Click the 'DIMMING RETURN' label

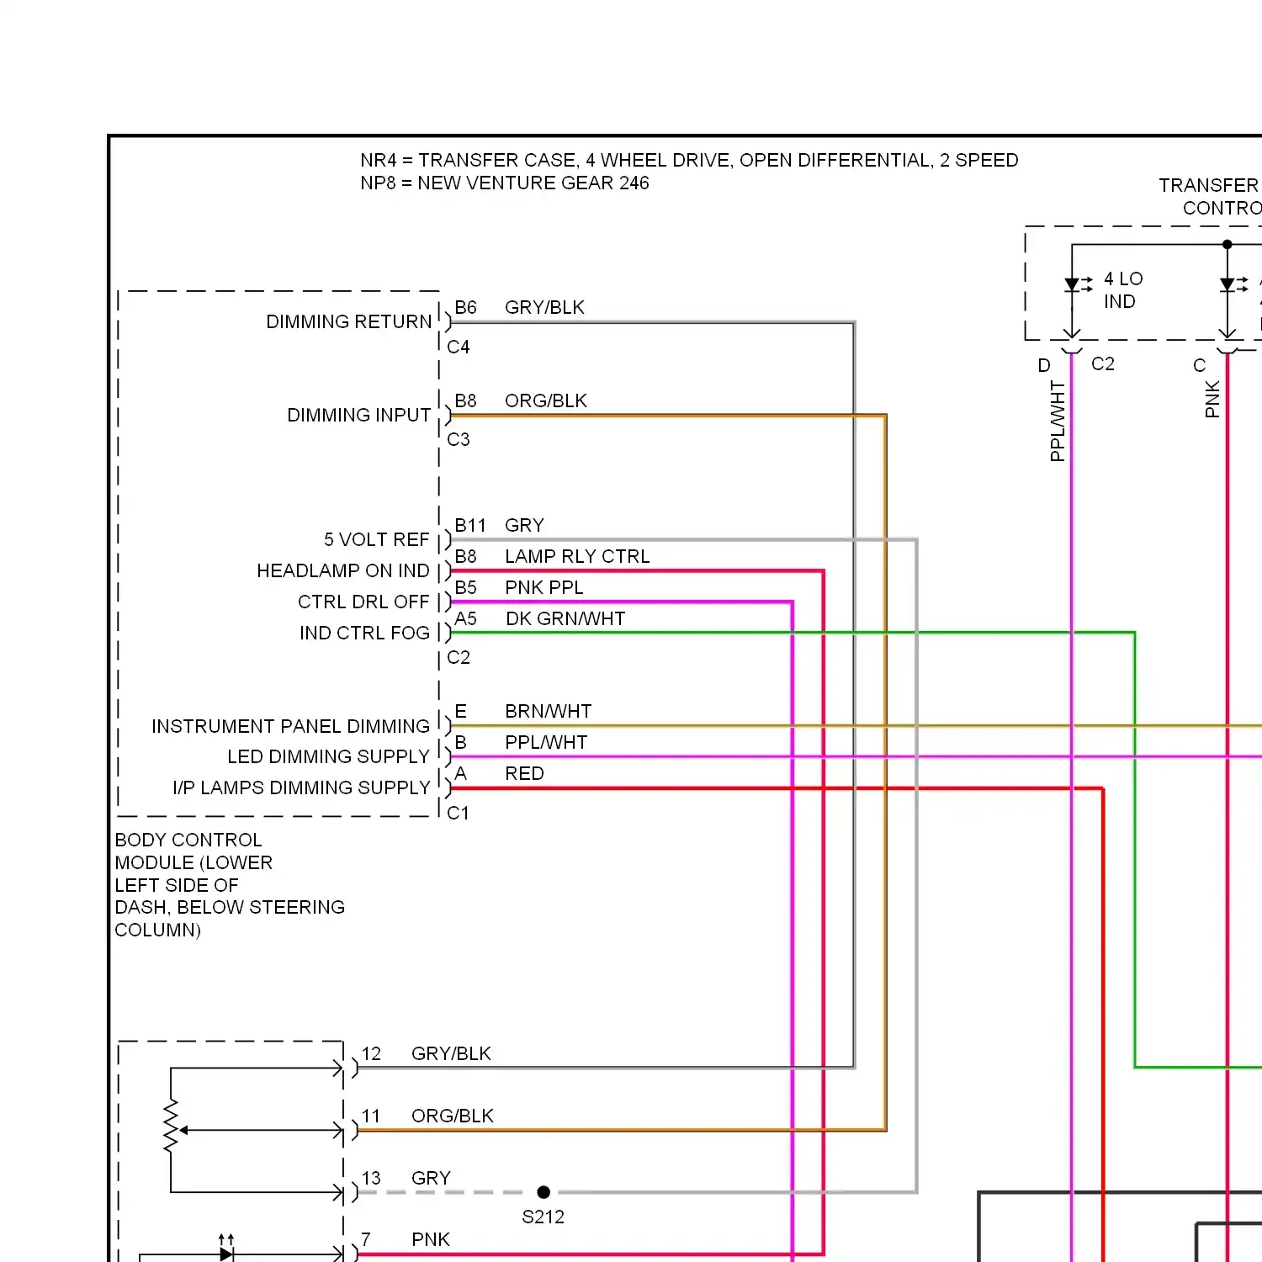[349, 321]
